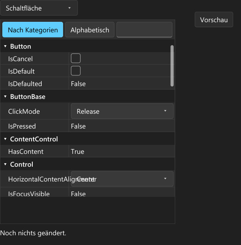Open the HorizontalContentAlignment Center dropdown
241x245 pixels.
point(122,179)
